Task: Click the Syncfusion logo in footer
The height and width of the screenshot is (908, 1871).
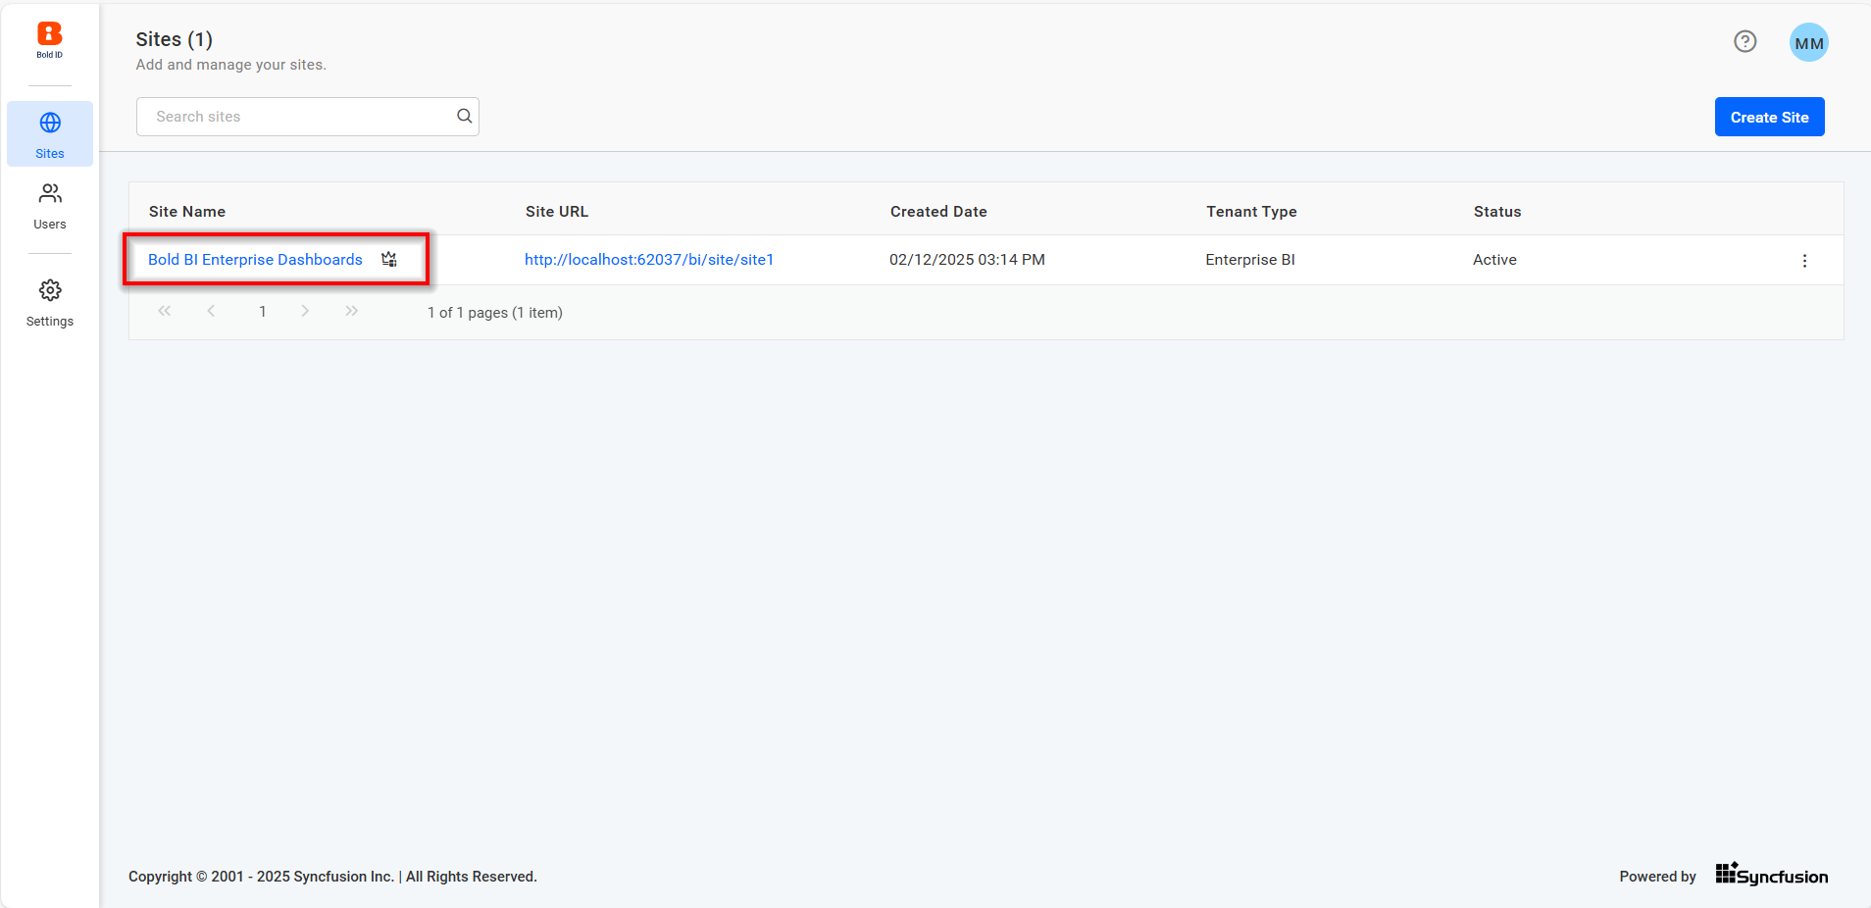Action: tap(1771, 875)
